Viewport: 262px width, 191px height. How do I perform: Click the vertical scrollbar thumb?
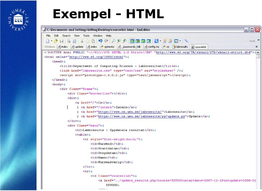pos(258,56)
